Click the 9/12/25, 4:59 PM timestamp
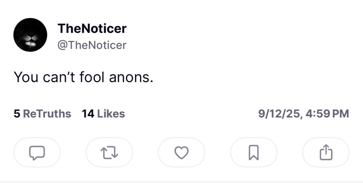 [x=303, y=114]
